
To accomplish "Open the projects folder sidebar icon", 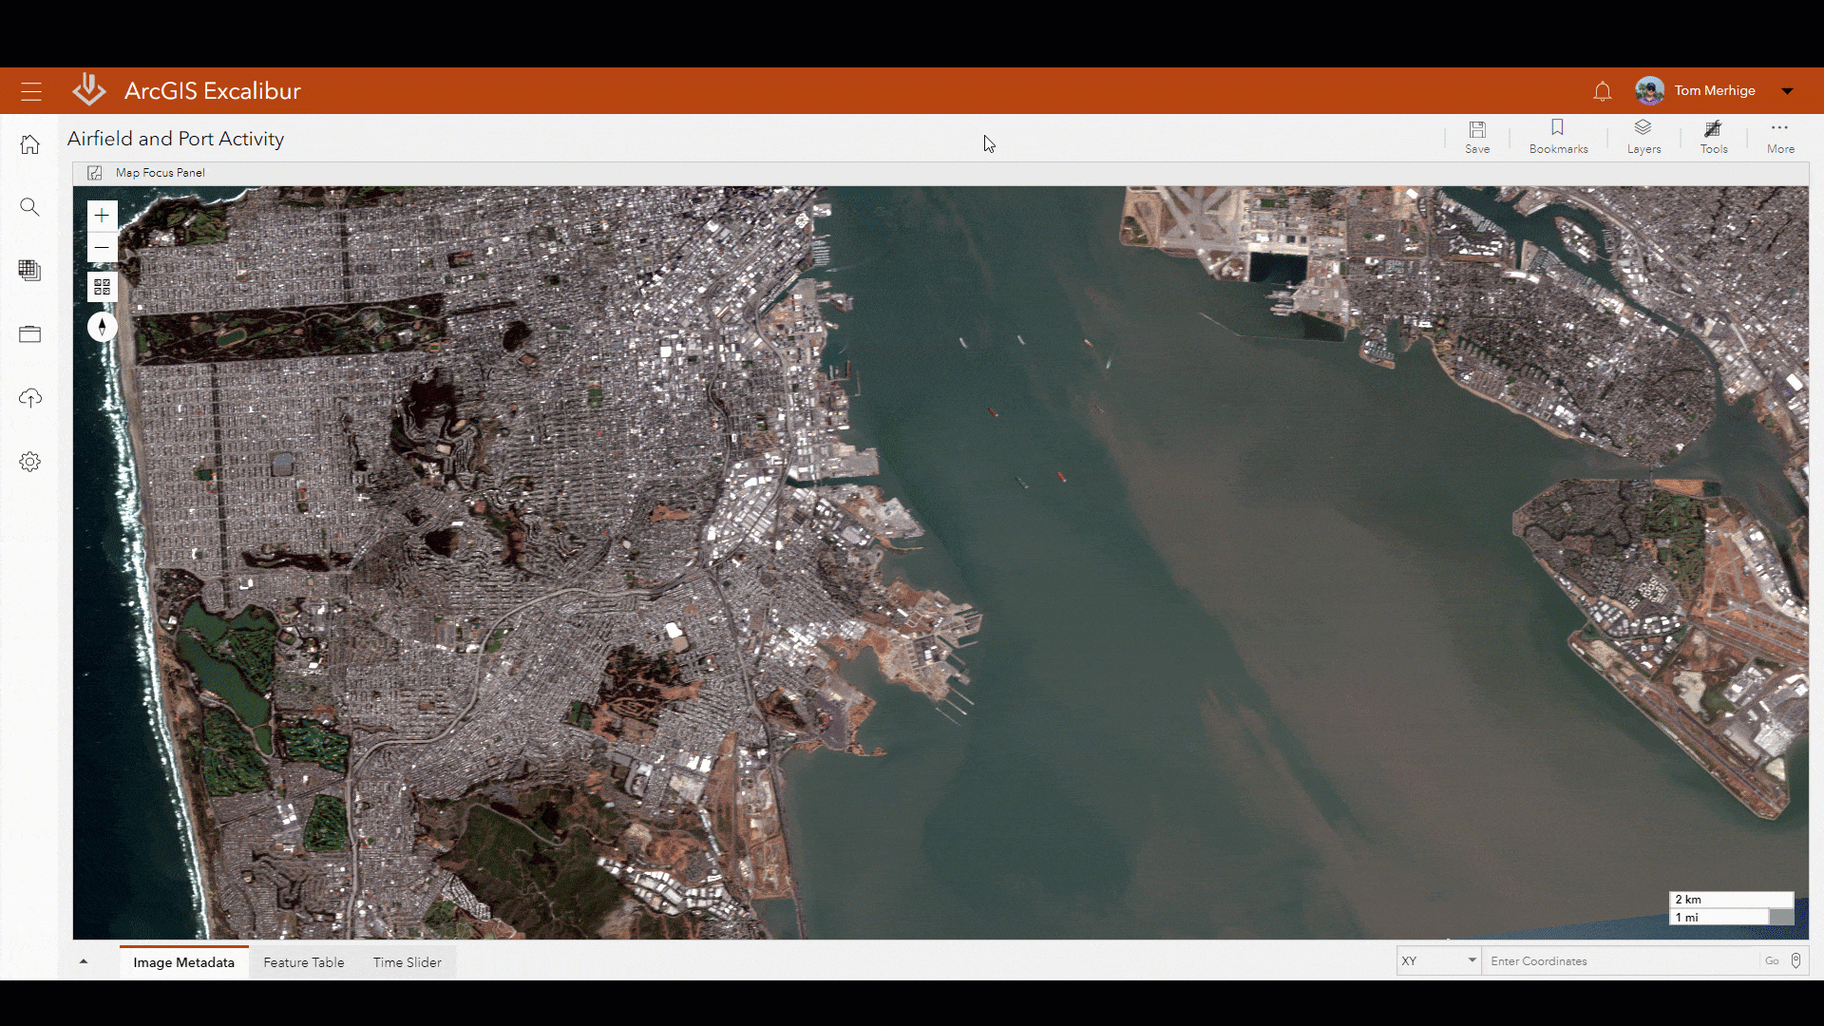I will click(30, 334).
